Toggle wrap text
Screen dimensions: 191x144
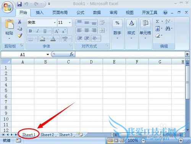102,22
